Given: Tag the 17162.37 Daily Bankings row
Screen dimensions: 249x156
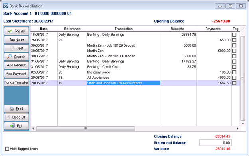Looking at the screenshot, I should 234,62.
